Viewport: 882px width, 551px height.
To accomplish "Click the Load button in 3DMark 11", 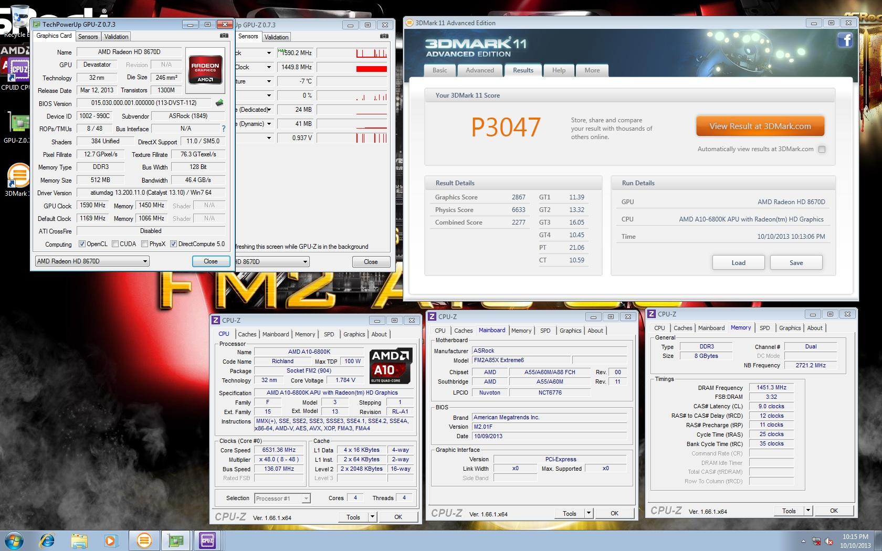I will (x=738, y=262).
